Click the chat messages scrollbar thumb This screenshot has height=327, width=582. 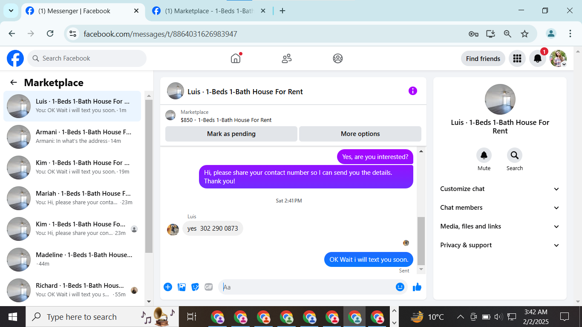tap(421, 241)
